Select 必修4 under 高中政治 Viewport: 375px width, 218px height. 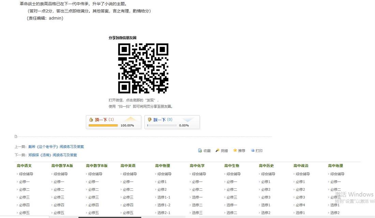pyautogui.click(x=300, y=205)
